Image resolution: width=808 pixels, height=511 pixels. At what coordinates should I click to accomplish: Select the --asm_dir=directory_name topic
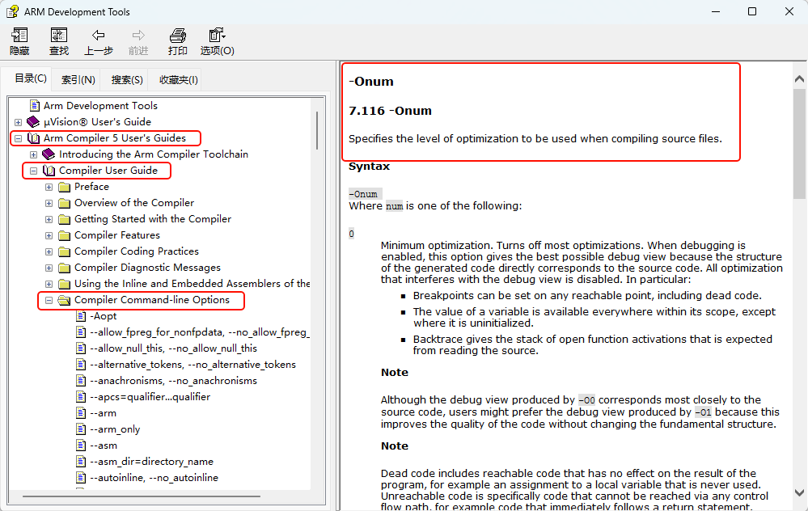coord(151,462)
